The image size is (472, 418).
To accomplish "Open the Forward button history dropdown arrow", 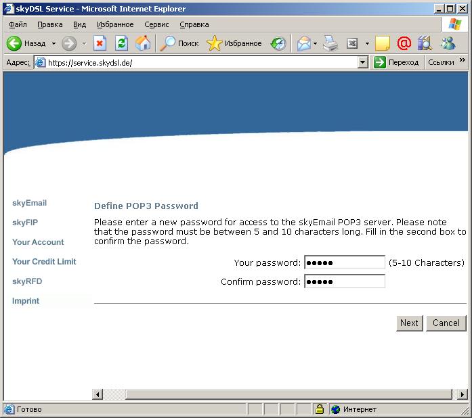I will tap(84, 43).
